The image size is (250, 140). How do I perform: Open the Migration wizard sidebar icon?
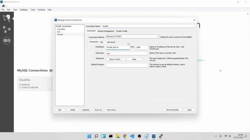[7, 40]
